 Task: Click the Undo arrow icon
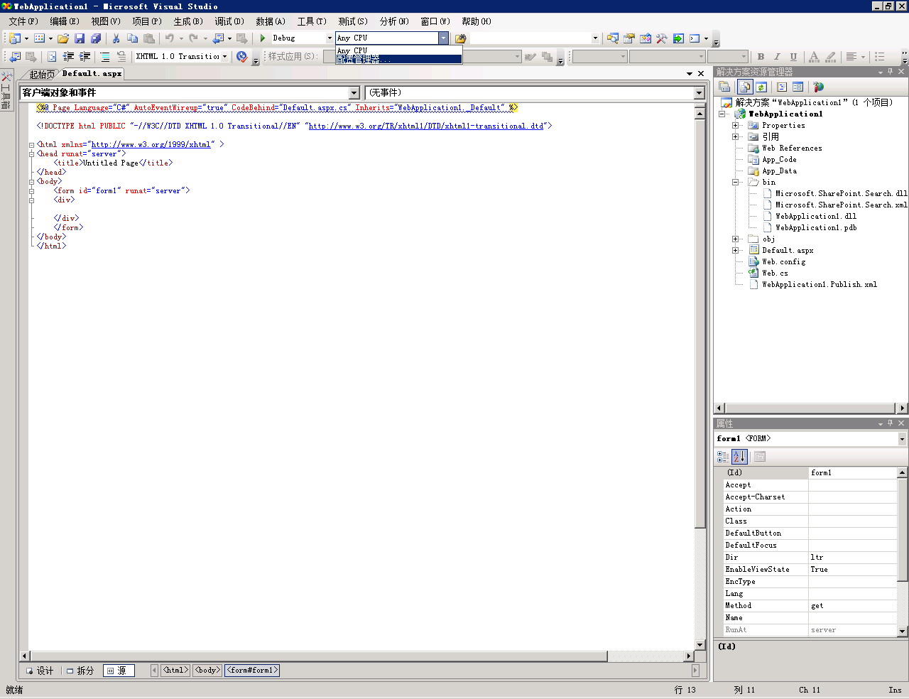[170, 38]
